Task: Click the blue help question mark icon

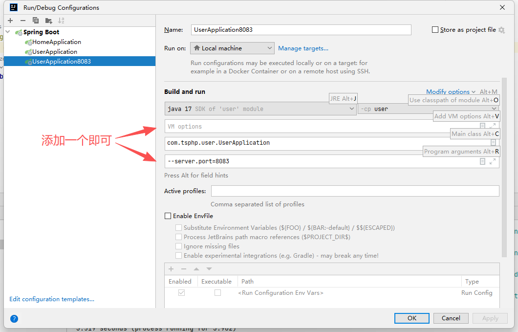Action: click(x=14, y=318)
